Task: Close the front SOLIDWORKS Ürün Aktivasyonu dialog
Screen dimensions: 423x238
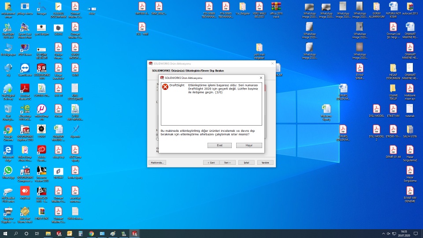Action: click(261, 78)
